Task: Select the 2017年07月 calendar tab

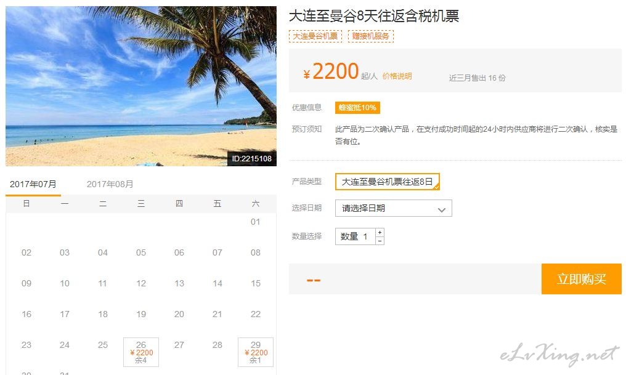Action: [x=33, y=184]
